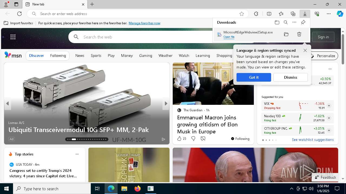Pin the Downloads panel

click(x=303, y=22)
